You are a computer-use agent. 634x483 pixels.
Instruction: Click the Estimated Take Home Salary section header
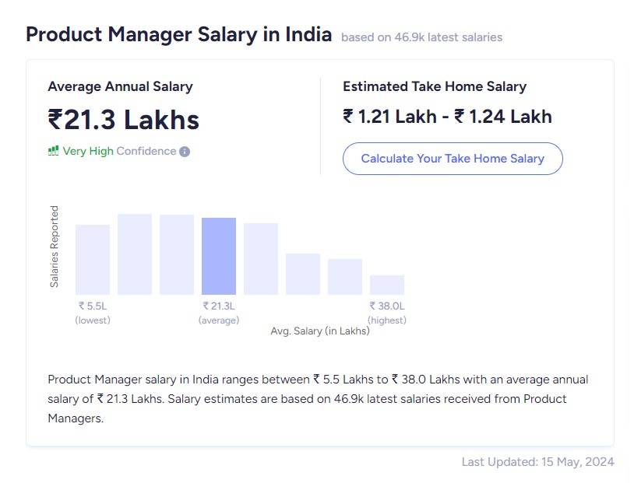point(434,86)
